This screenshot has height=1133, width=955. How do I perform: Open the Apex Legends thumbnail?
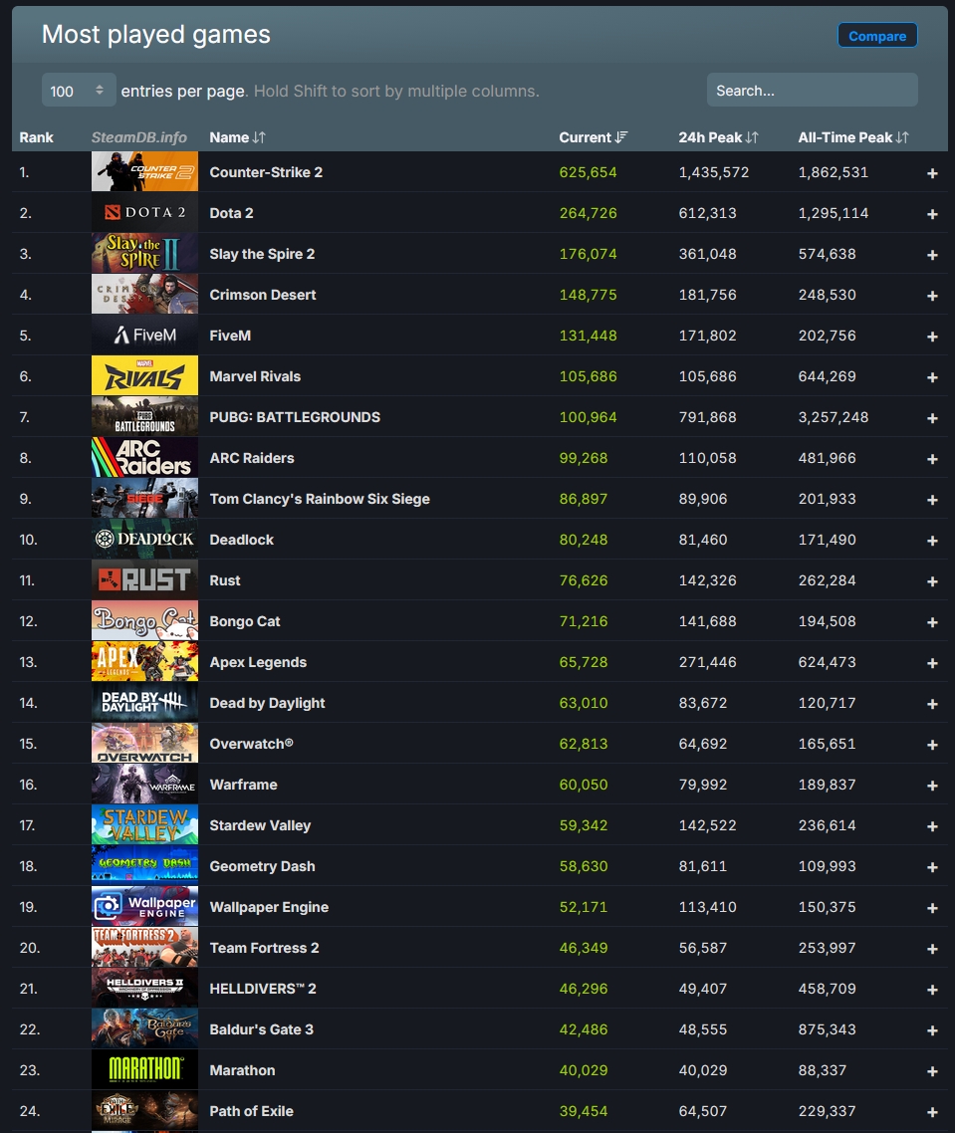click(x=144, y=661)
